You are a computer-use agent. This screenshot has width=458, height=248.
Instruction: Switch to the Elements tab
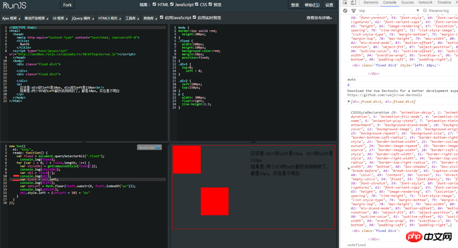pyautogui.click(x=370, y=3)
